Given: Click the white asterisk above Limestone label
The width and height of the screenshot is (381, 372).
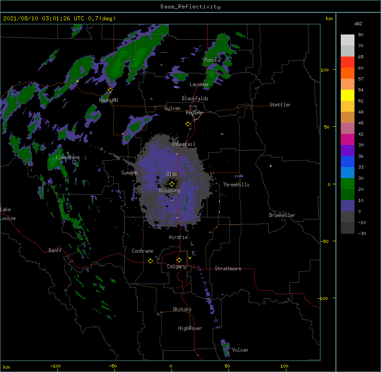Looking at the screenshot, I should click(68, 153).
